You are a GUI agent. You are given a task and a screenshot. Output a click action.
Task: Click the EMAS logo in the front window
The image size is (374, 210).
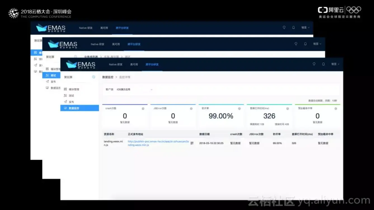(81, 65)
